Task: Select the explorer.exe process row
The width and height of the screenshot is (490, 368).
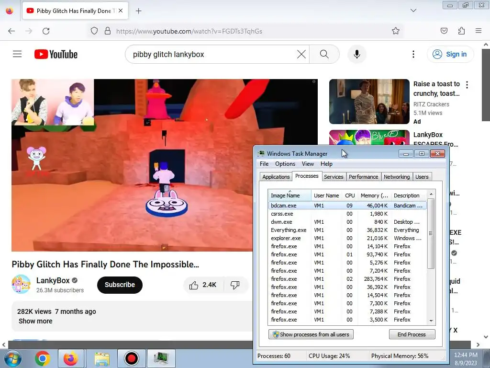Action: [x=347, y=238]
